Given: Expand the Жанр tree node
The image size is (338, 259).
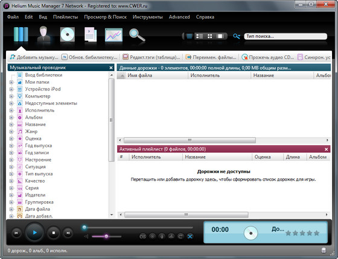Looking at the screenshot, I should (x=11, y=131).
